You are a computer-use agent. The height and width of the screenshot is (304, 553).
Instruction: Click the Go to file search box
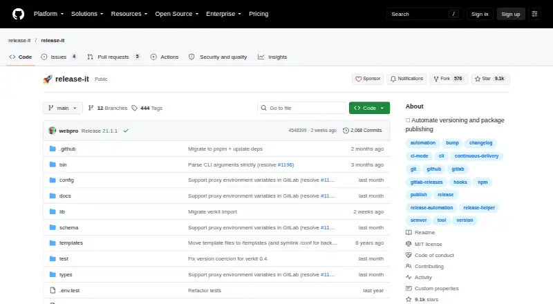[302, 108]
